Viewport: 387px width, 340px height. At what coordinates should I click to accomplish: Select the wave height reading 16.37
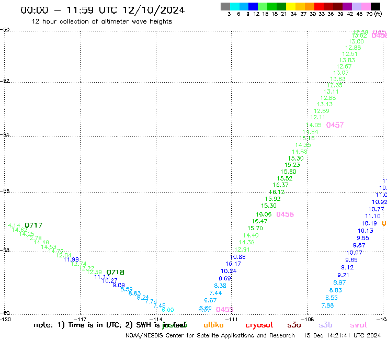pos(280,185)
